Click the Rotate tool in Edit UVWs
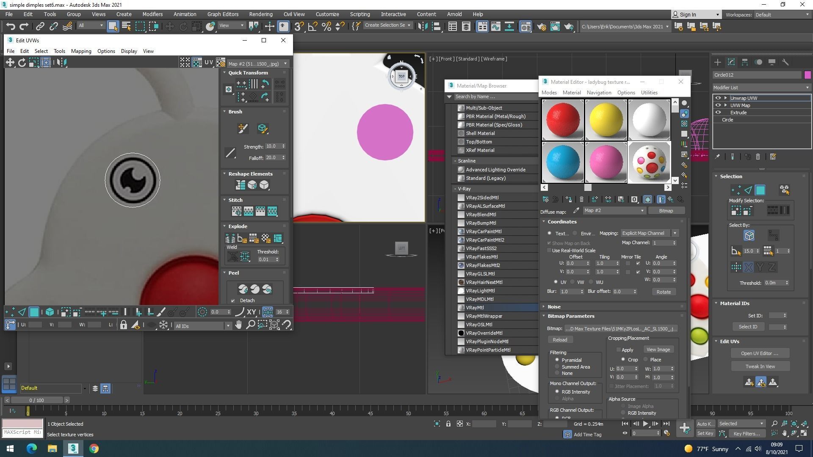The height and width of the screenshot is (457, 813). coord(22,63)
